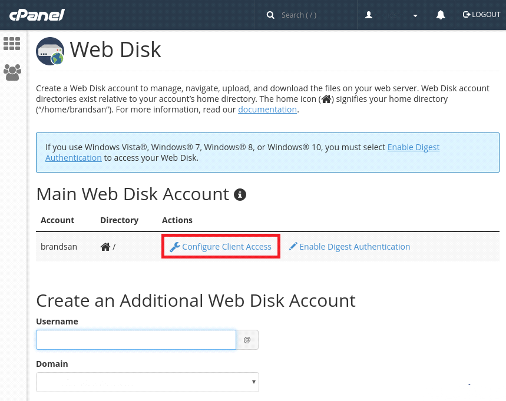Image resolution: width=506 pixels, height=401 pixels.
Task: Expand the Domain selection list
Action: (x=253, y=382)
